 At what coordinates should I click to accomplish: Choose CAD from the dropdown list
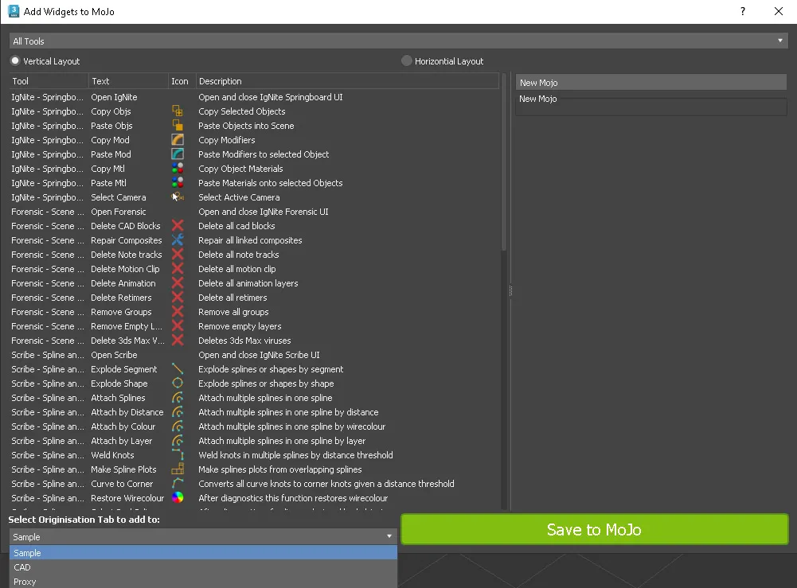(203, 567)
